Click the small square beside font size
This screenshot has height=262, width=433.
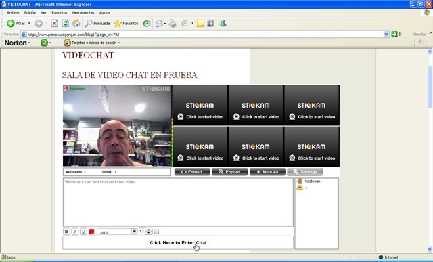[x=156, y=232]
